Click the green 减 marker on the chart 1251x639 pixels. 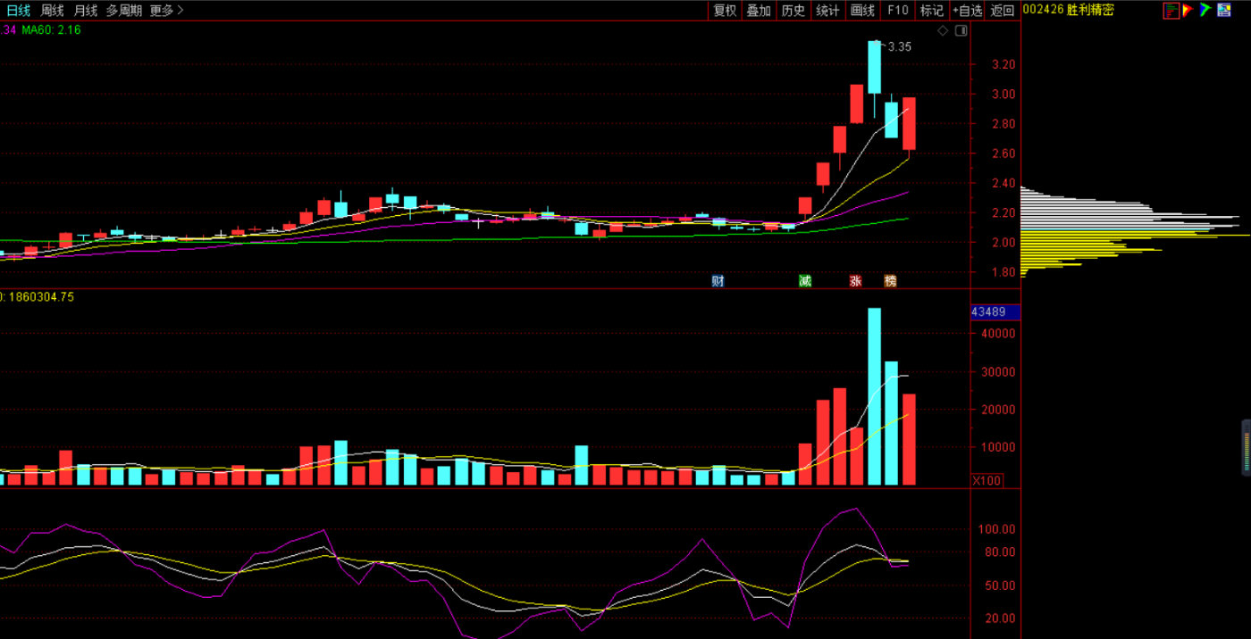[x=805, y=281]
